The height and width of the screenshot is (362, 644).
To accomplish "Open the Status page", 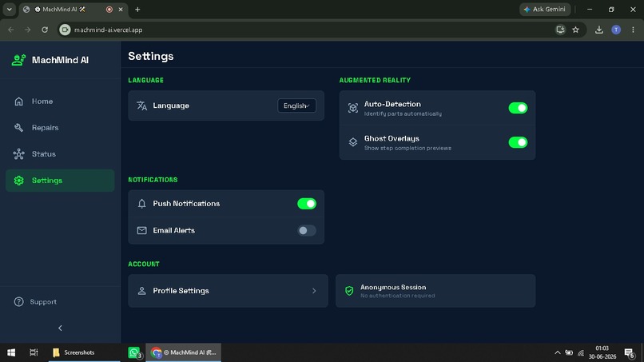I will coord(60,154).
